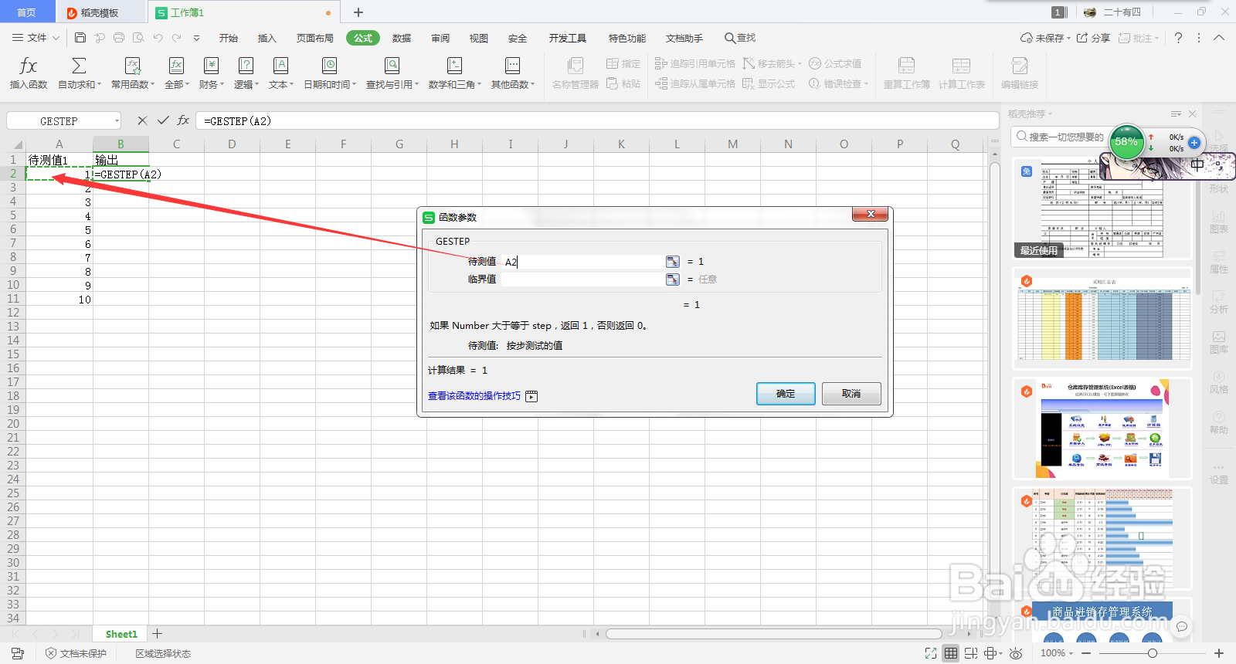Open the Text (文本) functions icon

tap(281, 66)
